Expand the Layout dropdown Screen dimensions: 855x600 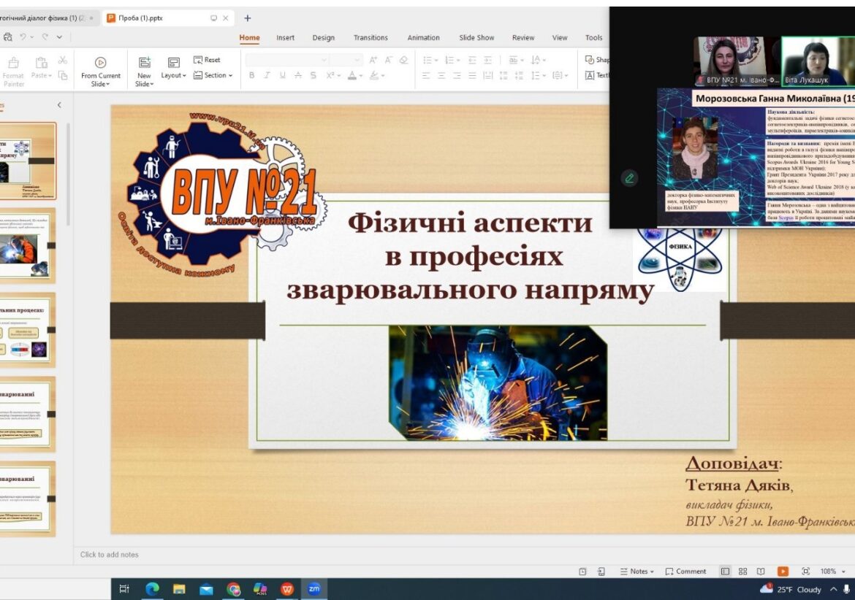[x=173, y=75]
